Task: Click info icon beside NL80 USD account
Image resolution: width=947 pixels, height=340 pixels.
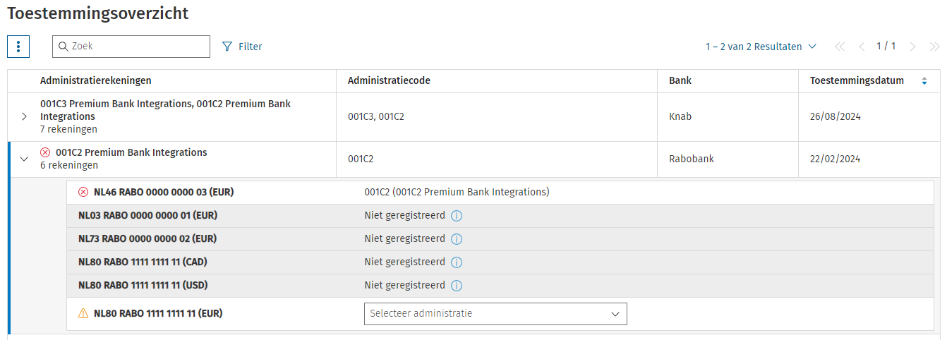Action: pos(457,286)
